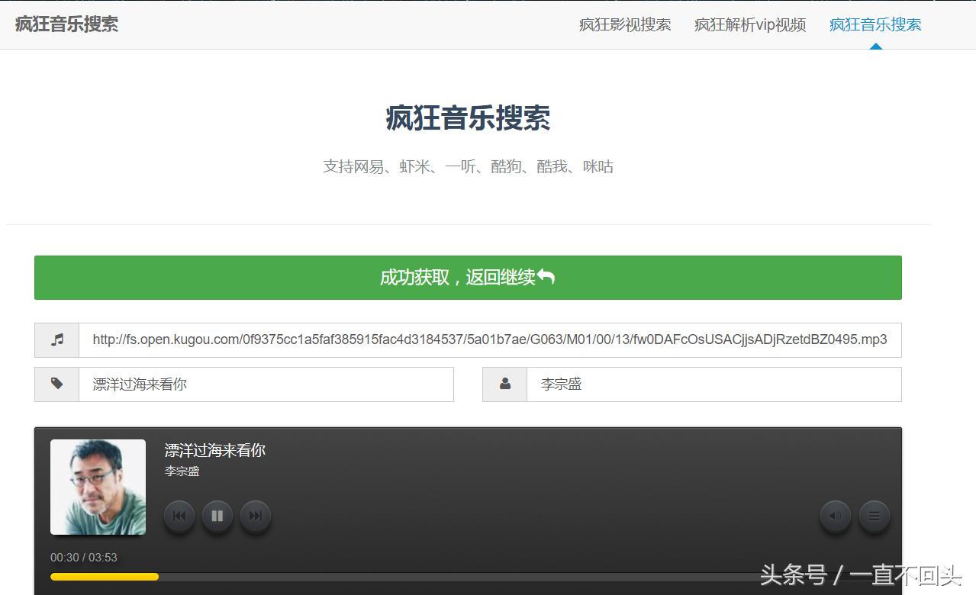The image size is (976, 595).
Task: Mute the audio using the volume icon
Action: pos(835,516)
